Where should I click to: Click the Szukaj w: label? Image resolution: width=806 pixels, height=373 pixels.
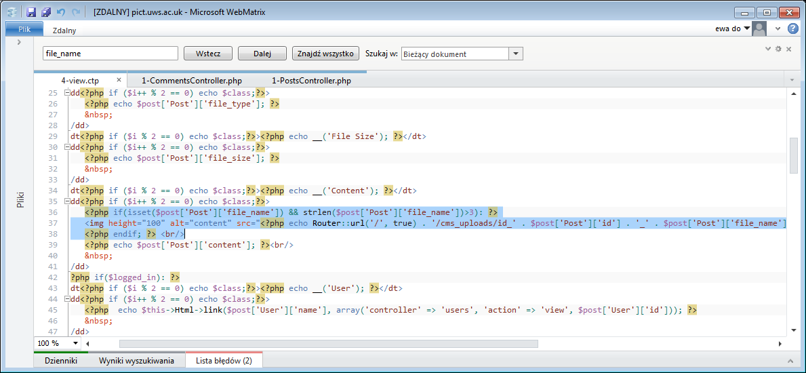point(381,54)
